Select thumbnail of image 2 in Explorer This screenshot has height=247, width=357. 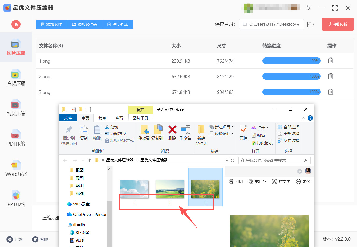tap(170, 189)
